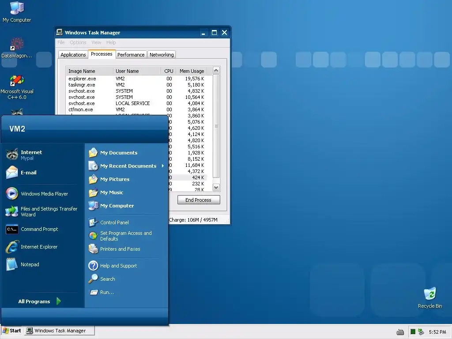Screen dimensions: 452x339
Task: Sort processes by Mem Usage column
Action: pos(192,71)
